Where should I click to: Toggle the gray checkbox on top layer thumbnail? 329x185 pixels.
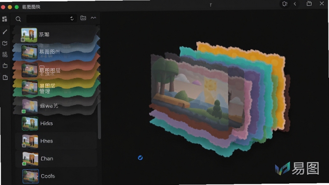(23, 39)
